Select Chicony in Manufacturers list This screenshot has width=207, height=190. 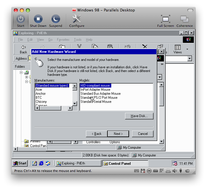click(41, 102)
